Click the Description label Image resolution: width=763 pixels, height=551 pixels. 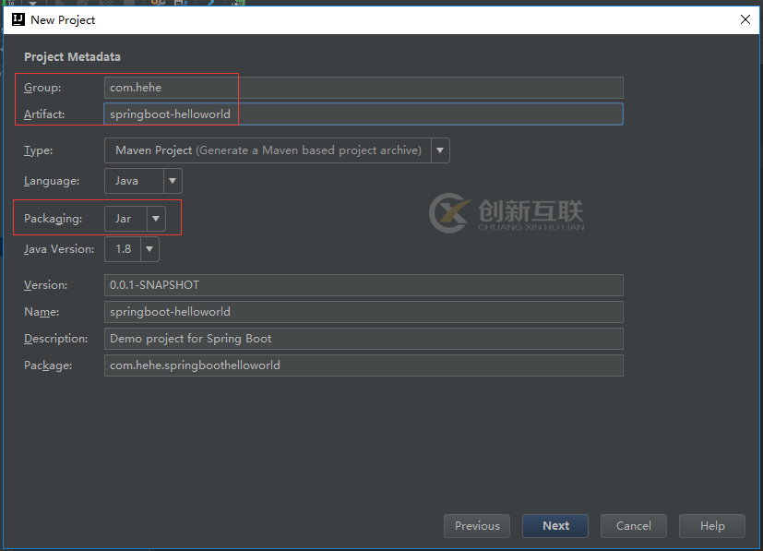point(56,339)
